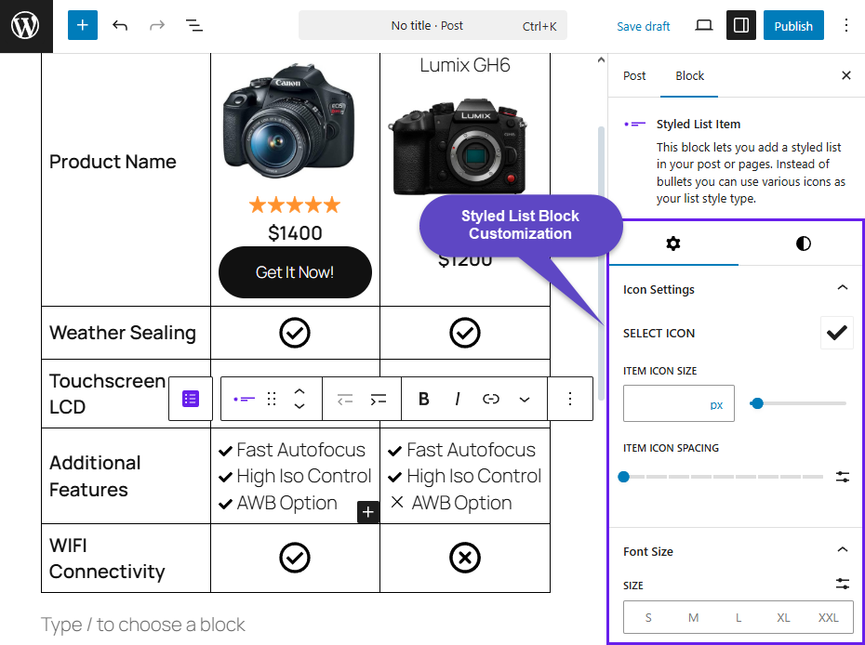
Task: Click Canon column Weather Sealing check icon
Action: 295,333
